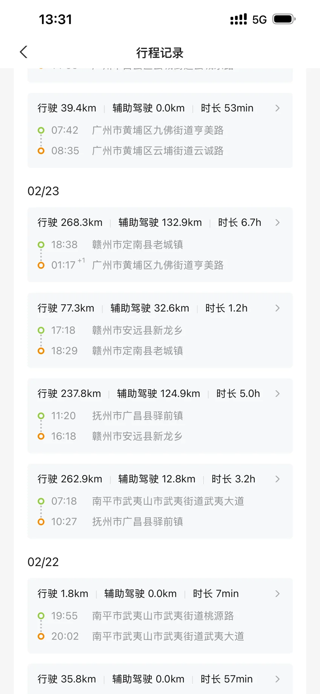Expand the 39.4km trip chevron
Screen dimensions: 320x694
click(x=277, y=108)
